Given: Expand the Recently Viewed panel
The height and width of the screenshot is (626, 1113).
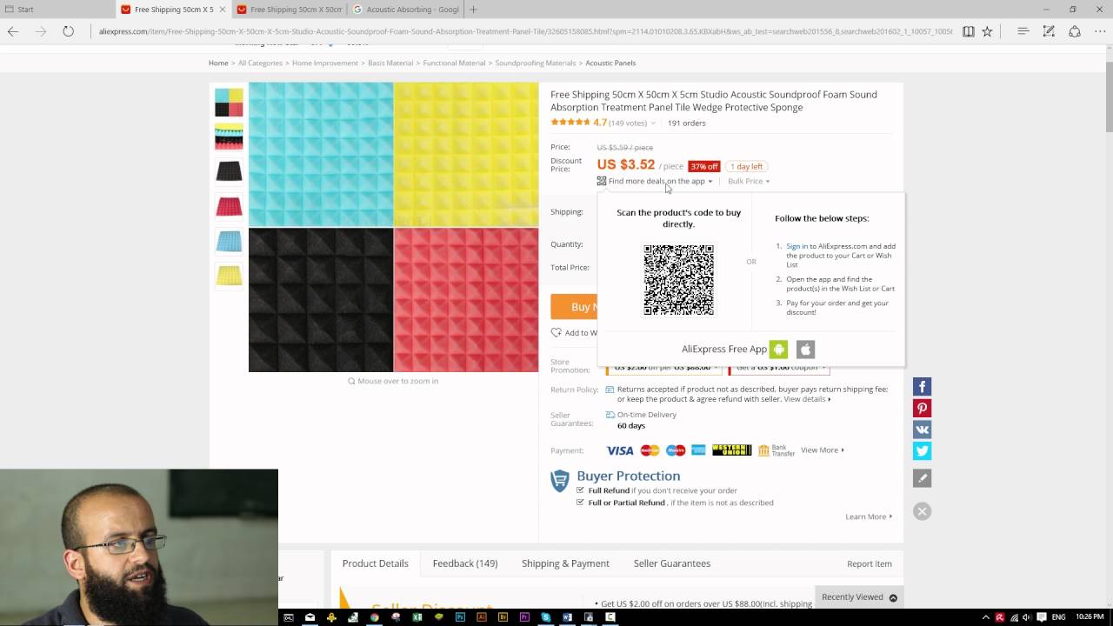Looking at the screenshot, I should pos(859,596).
